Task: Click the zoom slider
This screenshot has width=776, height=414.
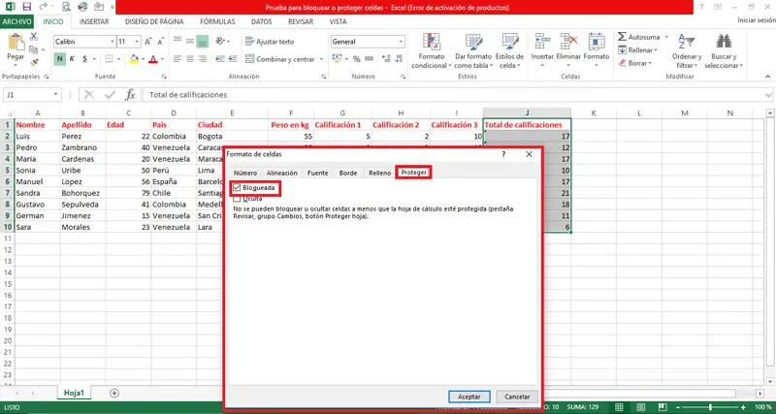Action: (x=711, y=407)
